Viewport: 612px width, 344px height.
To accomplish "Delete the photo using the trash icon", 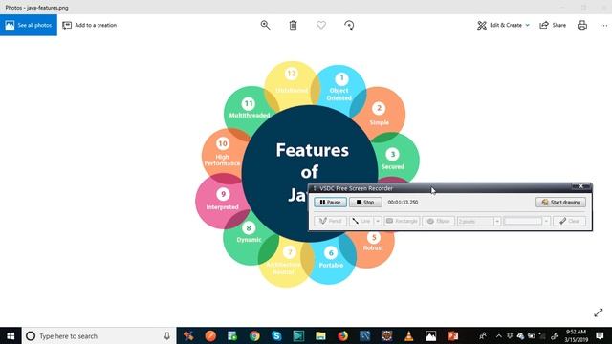I will [x=294, y=25].
